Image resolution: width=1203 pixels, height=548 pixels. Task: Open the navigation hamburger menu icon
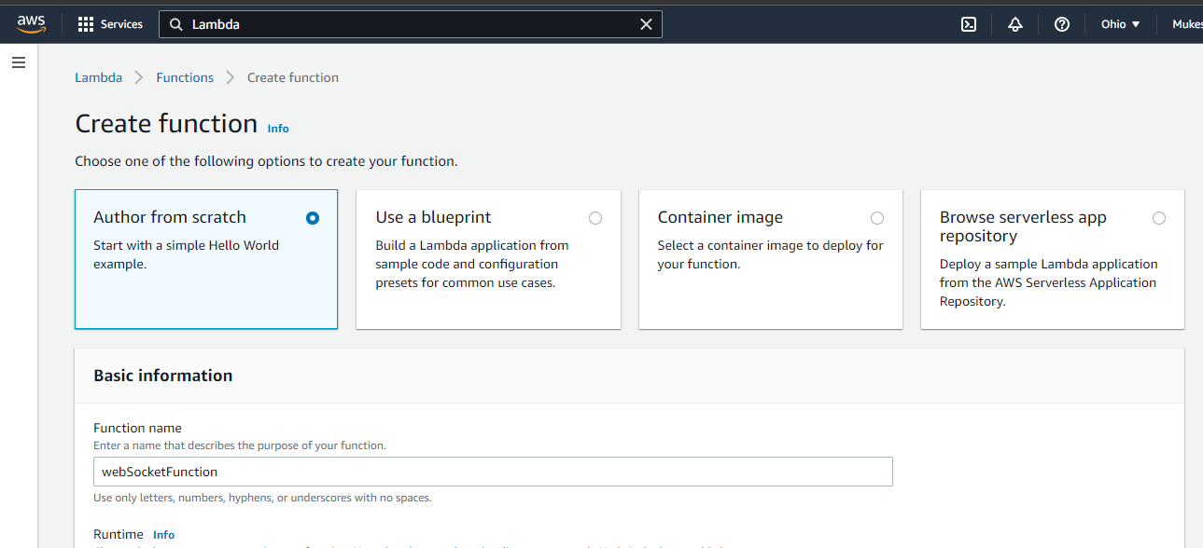tap(19, 62)
